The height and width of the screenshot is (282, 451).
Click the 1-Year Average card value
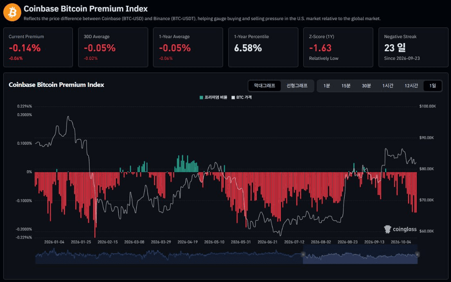[x=175, y=48]
